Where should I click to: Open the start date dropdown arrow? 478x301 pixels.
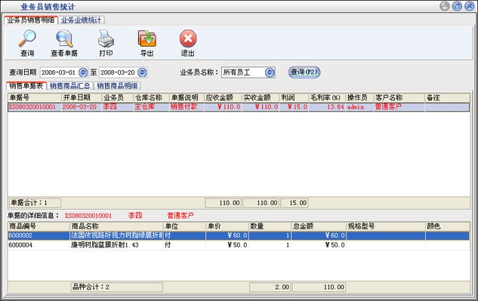[x=83, y=72]
